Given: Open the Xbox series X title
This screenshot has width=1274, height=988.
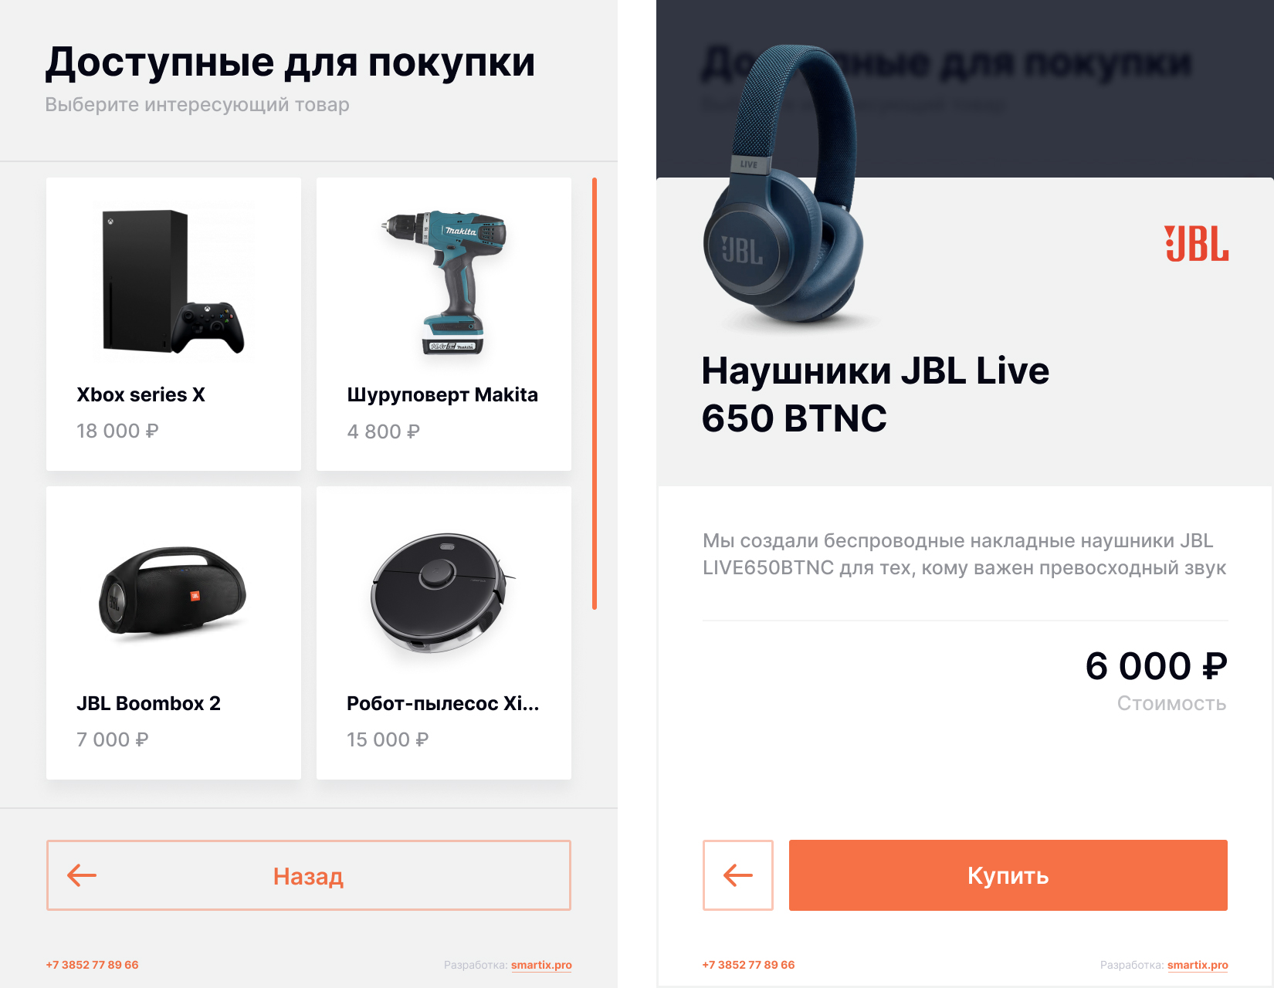Looking at the screenshot, I should point(141,394).
